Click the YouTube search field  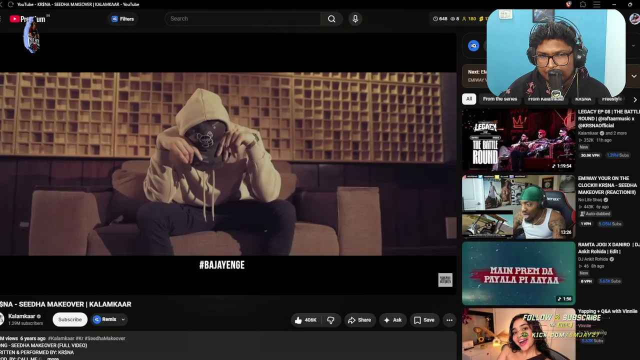243,18
